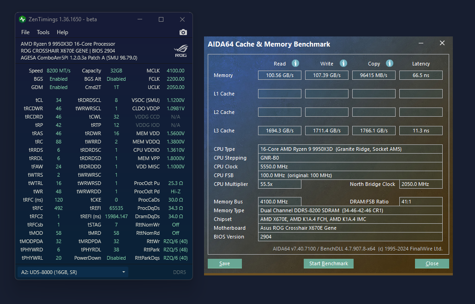The image size is (475, 304).
Task: Open the Tools menu in ZenTimings
Action: pyautogui.click(x=43, y=32)
